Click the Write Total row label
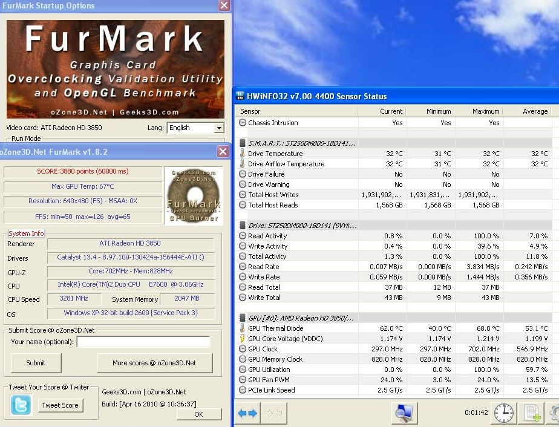This screenshot has height=427, width=559. point(264,298)
